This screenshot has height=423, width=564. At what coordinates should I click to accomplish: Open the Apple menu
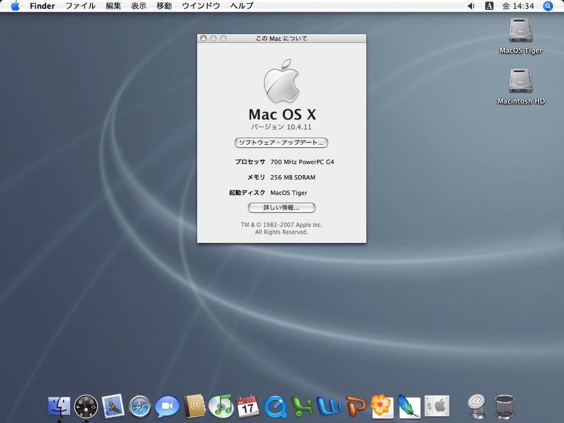(x=15, y=6)
